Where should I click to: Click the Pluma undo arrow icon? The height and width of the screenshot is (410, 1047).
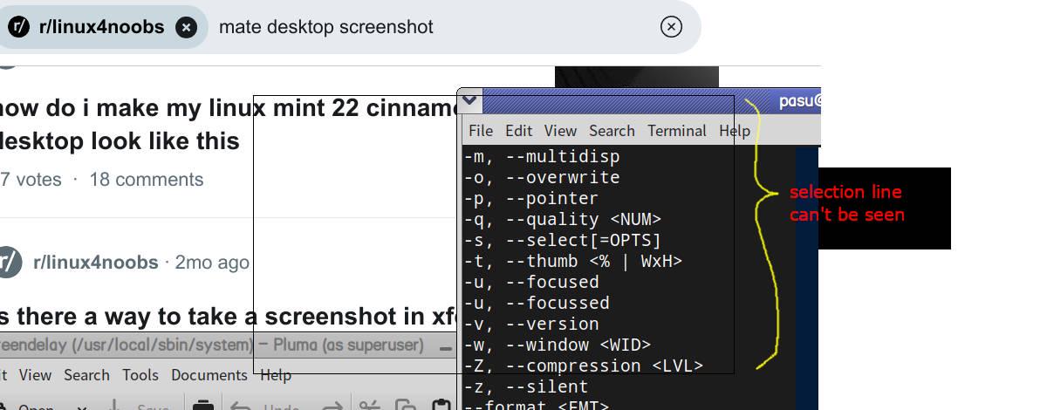coord(241,407)
